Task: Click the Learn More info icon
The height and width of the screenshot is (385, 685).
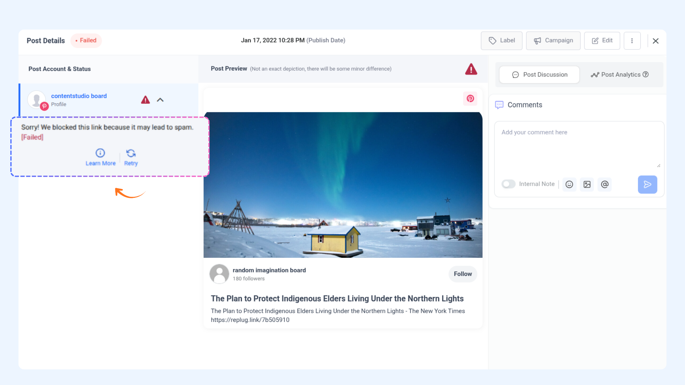Action: (x=100, y=153)
